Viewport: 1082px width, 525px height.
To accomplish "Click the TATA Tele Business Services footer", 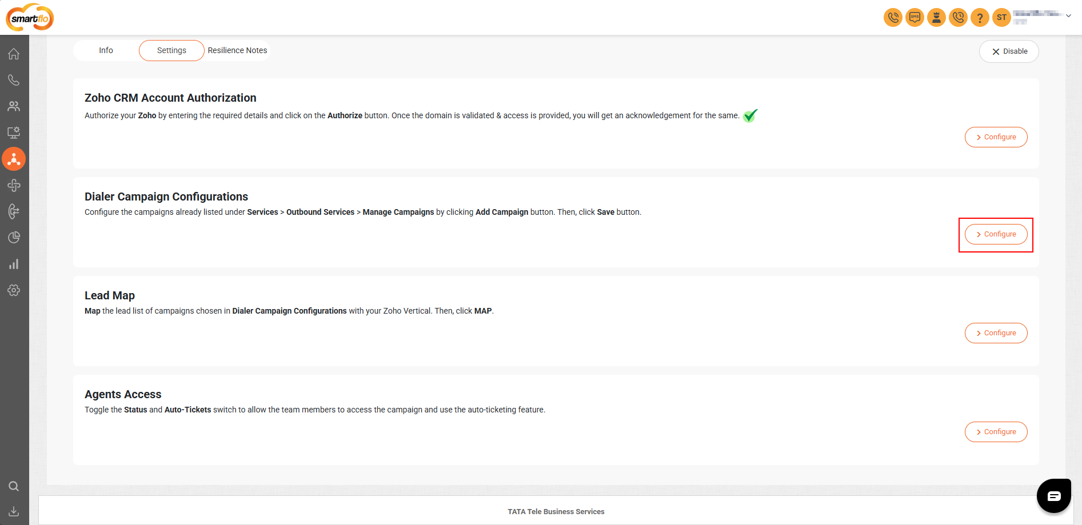I will [556, 512].
